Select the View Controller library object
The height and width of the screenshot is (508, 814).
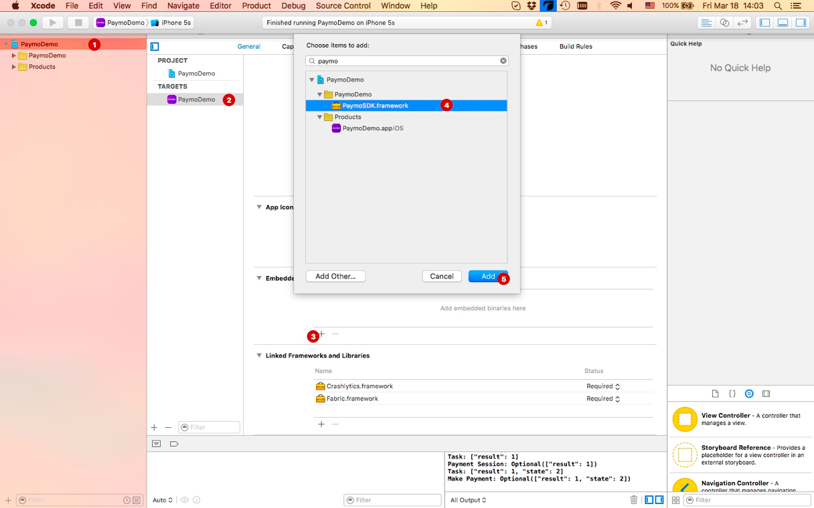(740, 420)
